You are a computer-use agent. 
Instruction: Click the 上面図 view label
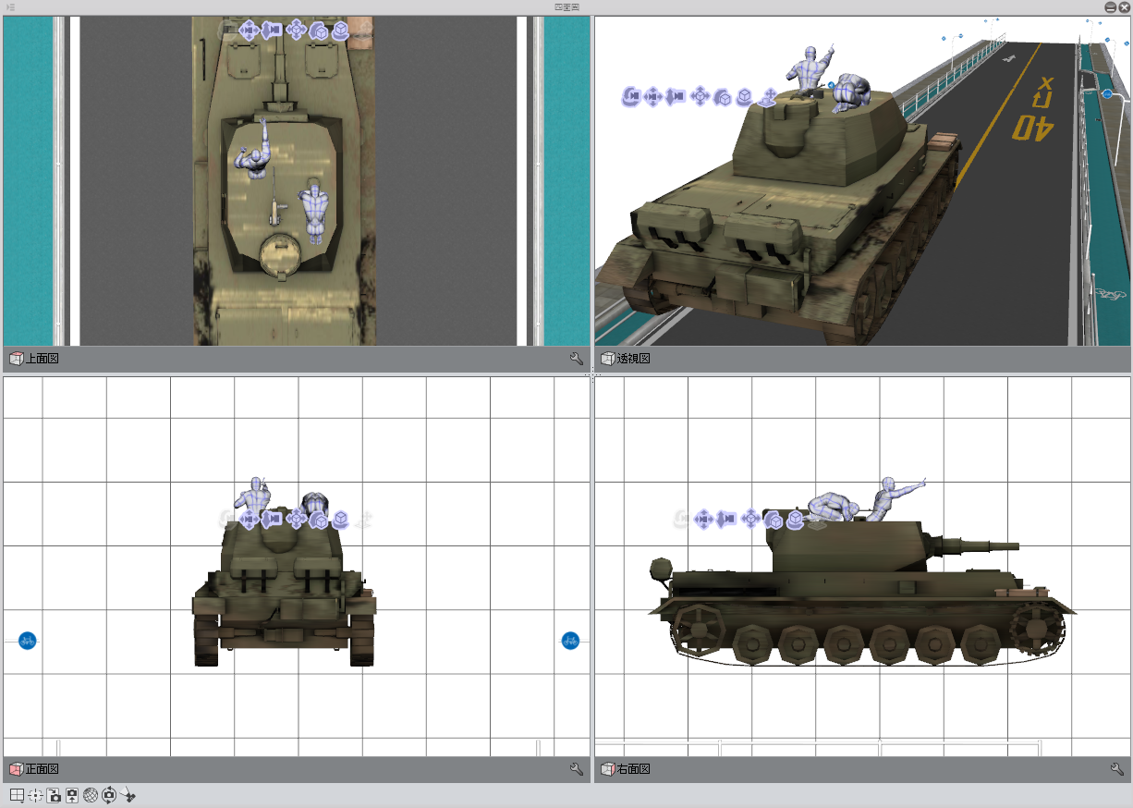pyautogui.click(x=42, y=358)
